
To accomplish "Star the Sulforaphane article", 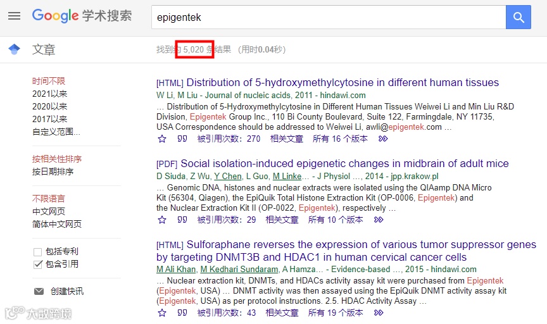I will point(162,313).
